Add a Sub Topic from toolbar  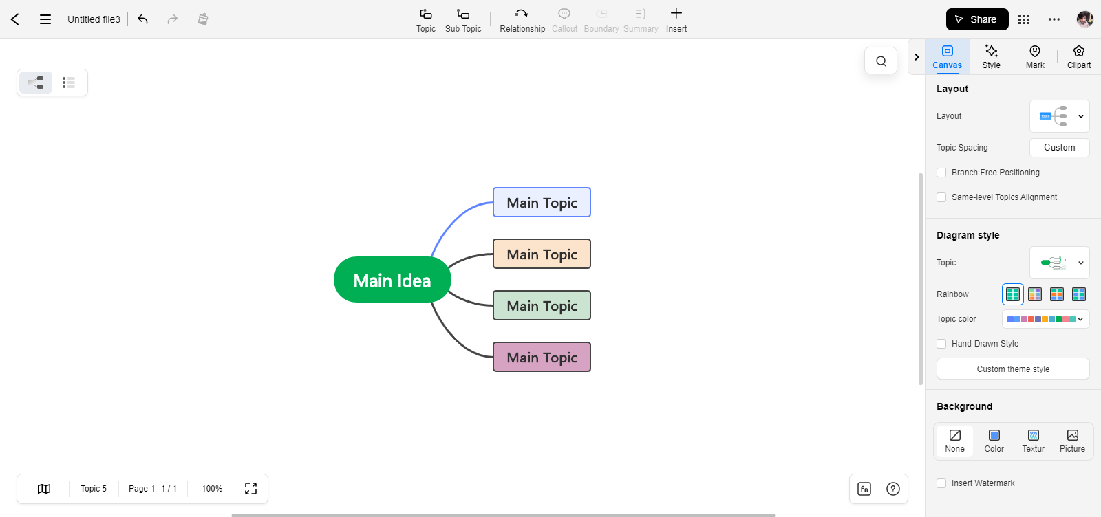point(463,20)
